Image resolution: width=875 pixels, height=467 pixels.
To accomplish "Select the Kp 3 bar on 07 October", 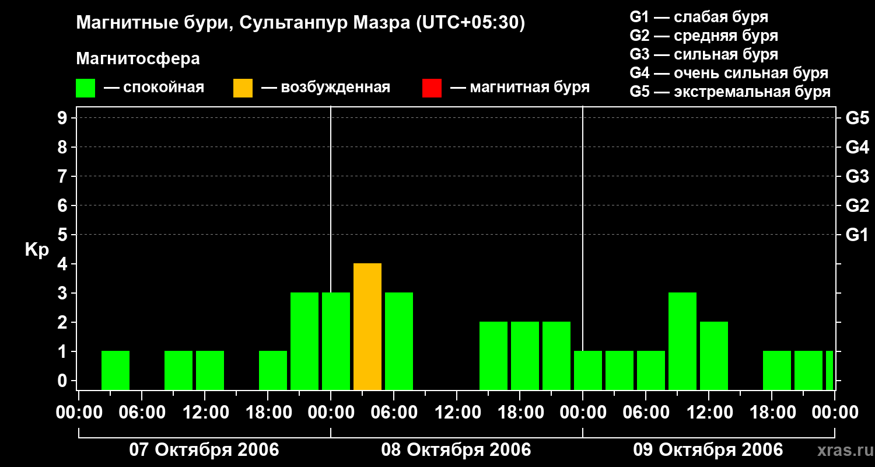I will (304, 341).
